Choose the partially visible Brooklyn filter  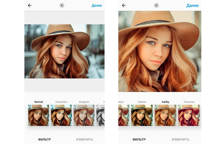123,115
